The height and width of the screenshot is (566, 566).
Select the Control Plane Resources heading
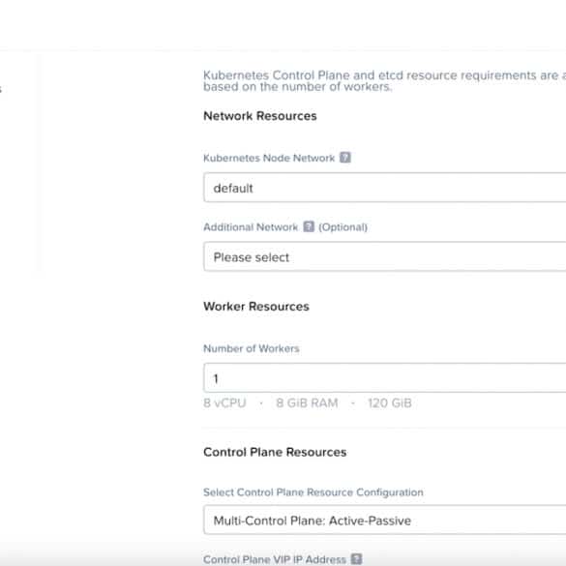[275, 452]
